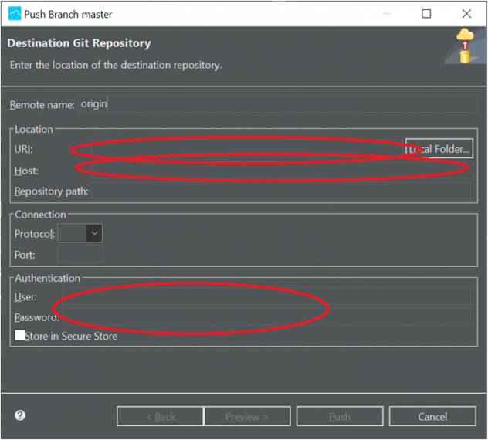
Task: Click the cloud upload repository banner icon
Action: pyautogui.click(x=463, y=46)
